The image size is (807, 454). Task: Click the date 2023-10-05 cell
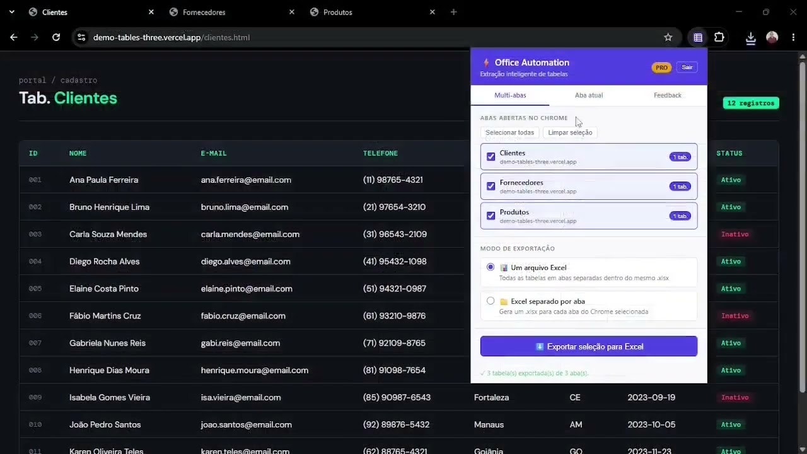pyautogui.click(x=651, y=424)
